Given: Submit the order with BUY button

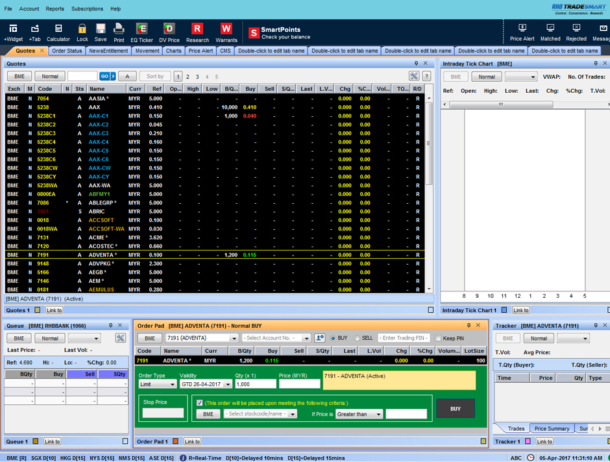Looking at the screenshot, I should pyautogui.click(x=455, y=408).
